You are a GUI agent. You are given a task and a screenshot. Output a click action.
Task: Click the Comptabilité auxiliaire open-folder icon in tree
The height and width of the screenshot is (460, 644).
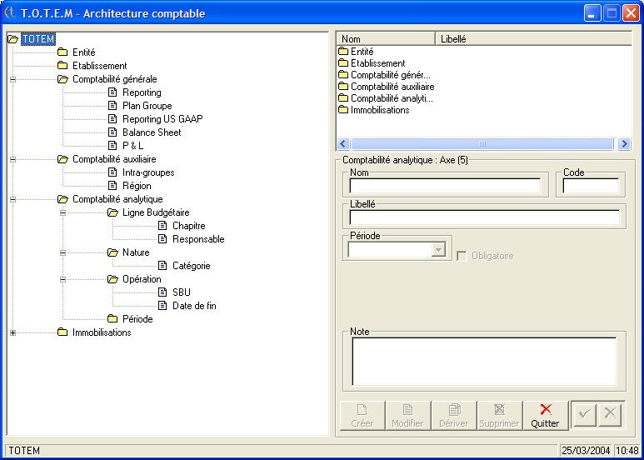[62, 159]
